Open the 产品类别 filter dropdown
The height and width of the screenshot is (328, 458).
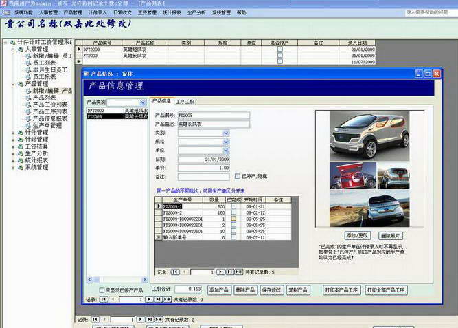143,102
